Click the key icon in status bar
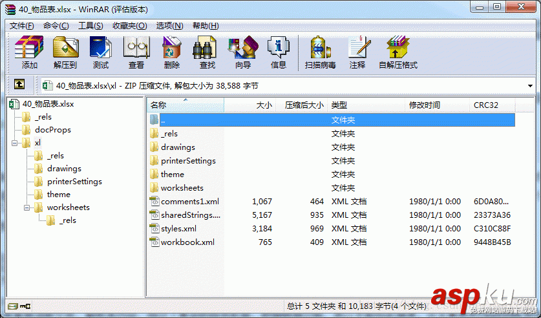The width and height of the screenshot is (541, 318). (x=25, y=306)
